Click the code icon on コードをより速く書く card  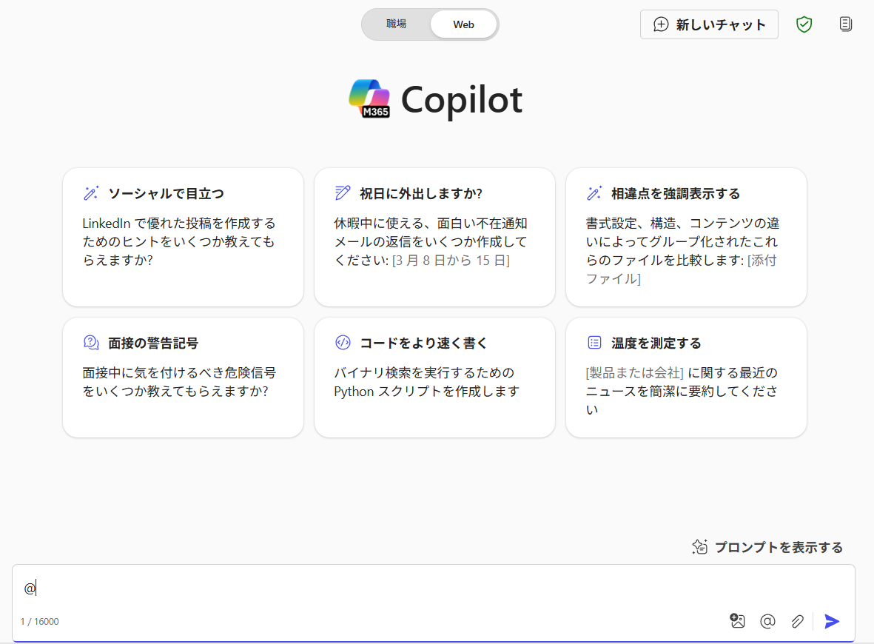[343, 342]
